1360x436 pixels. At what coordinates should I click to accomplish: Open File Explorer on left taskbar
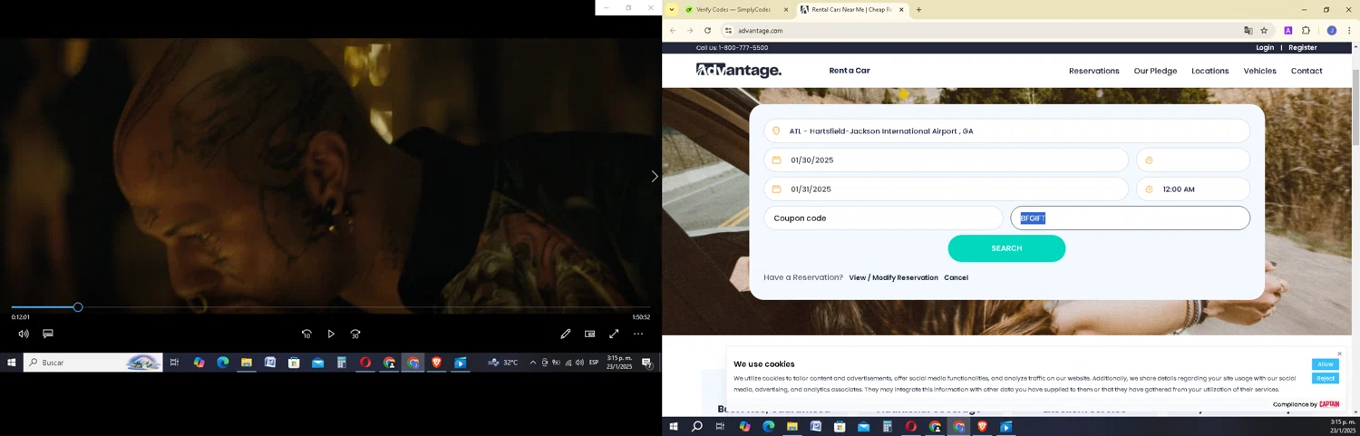pyautogui.click(x=246, y=363)
